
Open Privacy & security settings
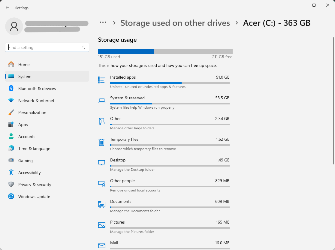point(35,185)
